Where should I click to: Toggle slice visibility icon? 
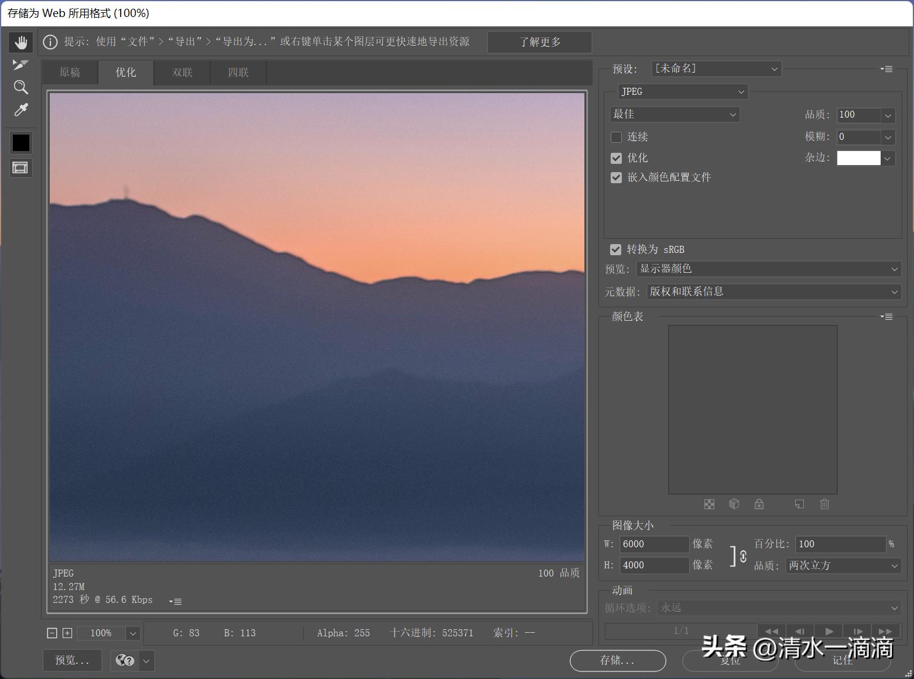20,168
